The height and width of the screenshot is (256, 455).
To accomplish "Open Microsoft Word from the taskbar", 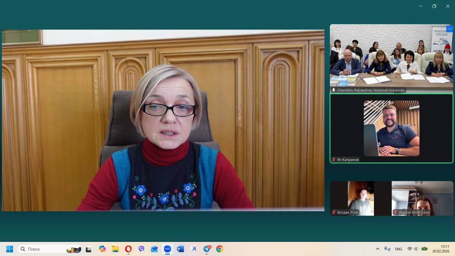I will 181,249.
